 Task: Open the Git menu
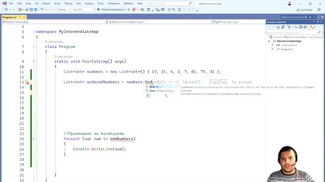tap(37, 4)
